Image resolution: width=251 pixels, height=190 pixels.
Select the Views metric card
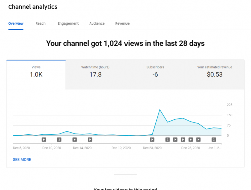(36, 75)
